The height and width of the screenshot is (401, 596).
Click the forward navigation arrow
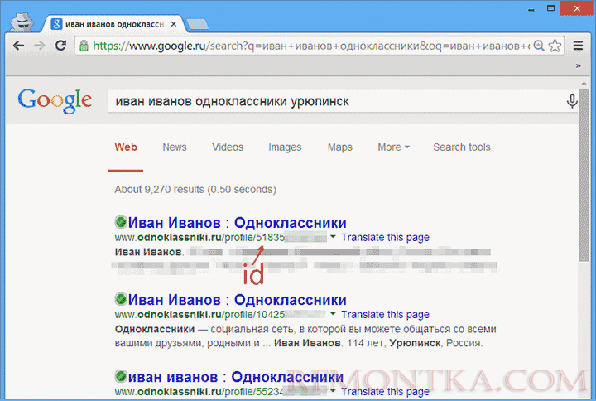click(40, 46)
